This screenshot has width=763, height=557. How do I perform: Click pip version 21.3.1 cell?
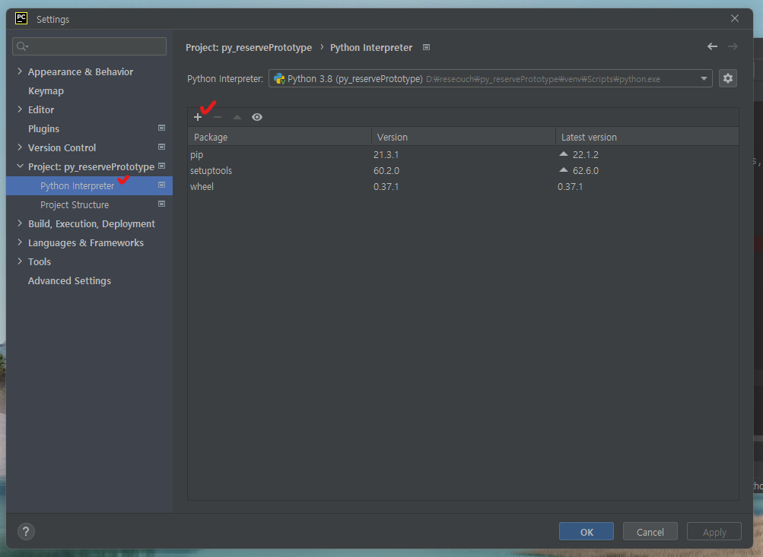(386, 154)
